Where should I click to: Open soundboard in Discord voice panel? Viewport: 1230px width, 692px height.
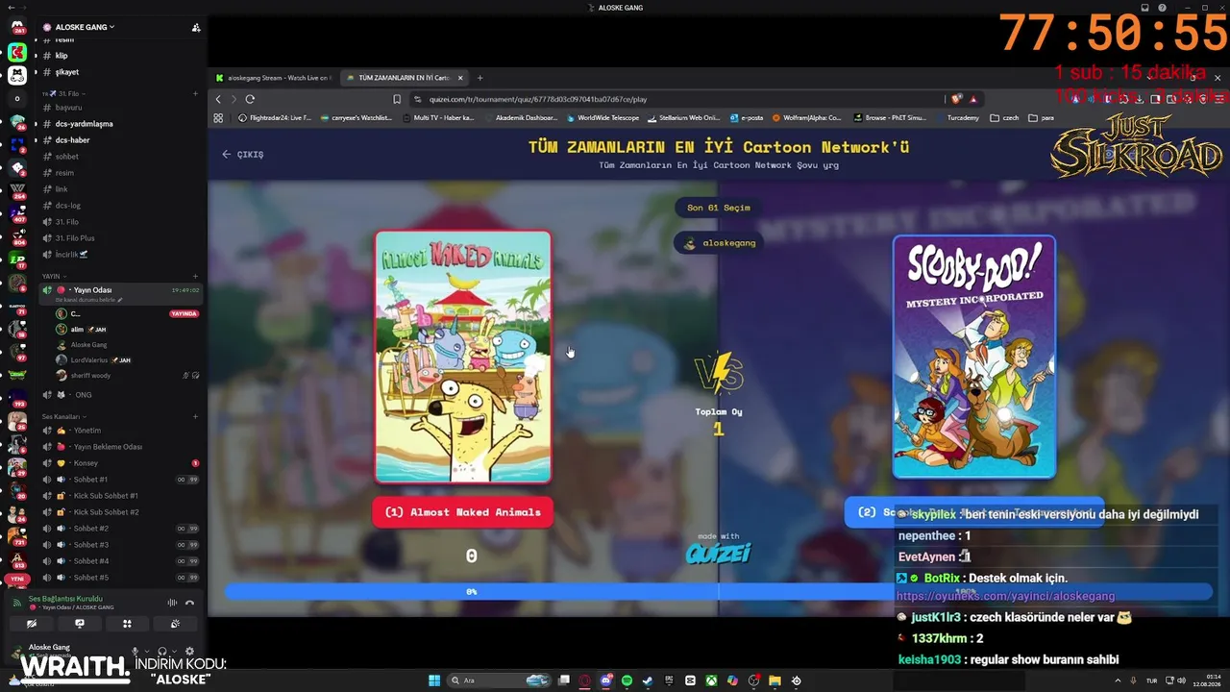pos(175,624)
